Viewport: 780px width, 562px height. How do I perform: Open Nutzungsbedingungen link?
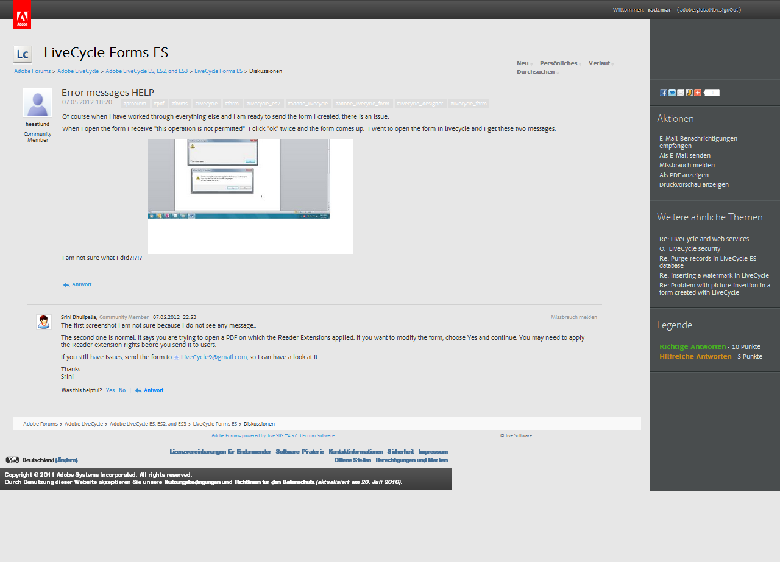192,482
